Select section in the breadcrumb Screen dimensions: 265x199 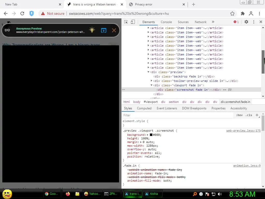174,102
